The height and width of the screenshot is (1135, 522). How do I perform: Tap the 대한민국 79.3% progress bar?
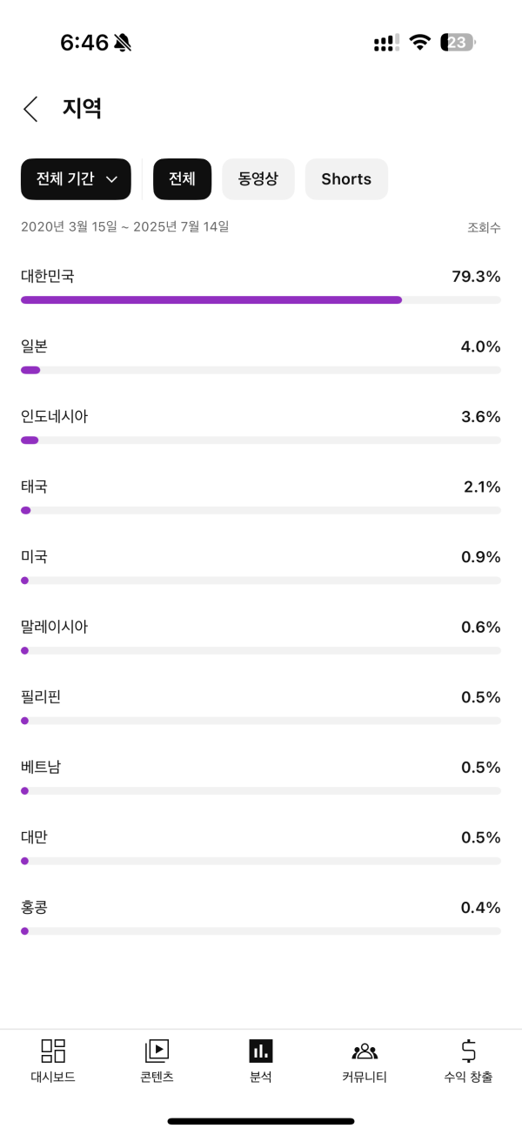pos(261,299)
